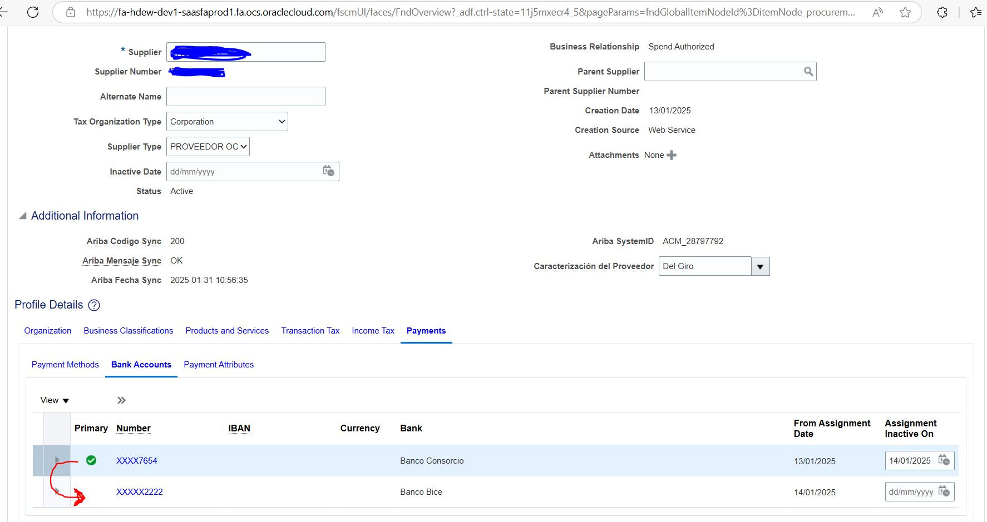Open calendar picker on the Banco Bice row
The image size is (987, 522).
[x=944, y=491]
